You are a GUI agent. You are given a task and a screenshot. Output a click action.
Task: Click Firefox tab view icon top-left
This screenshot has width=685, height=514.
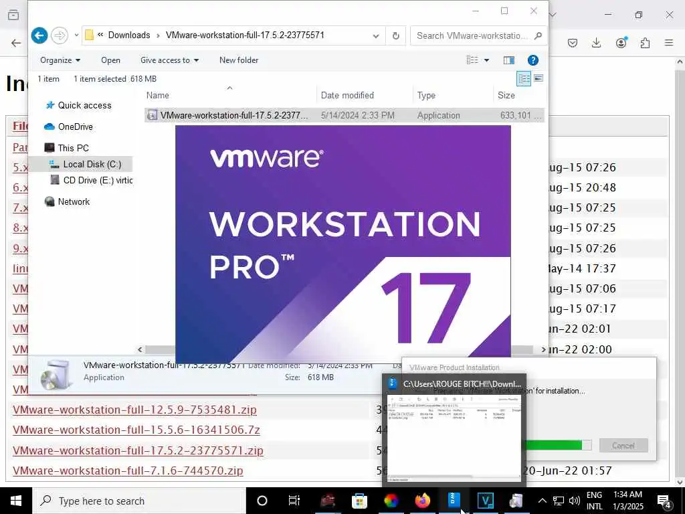click(13, 15)
